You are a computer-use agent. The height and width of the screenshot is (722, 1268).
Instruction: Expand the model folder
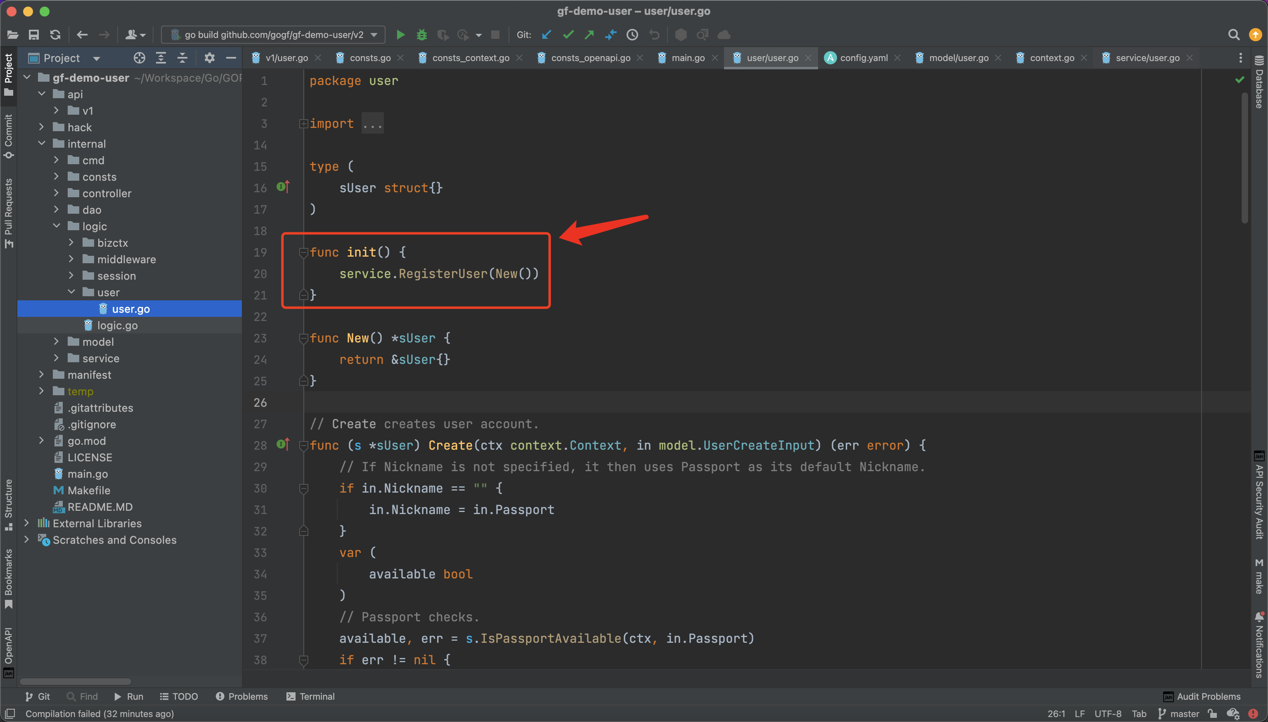(56, 342)
